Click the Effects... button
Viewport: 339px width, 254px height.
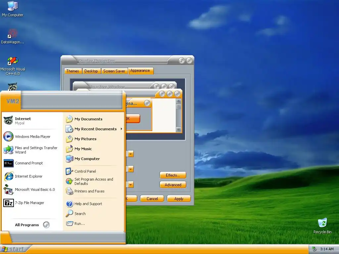[173, 175]
